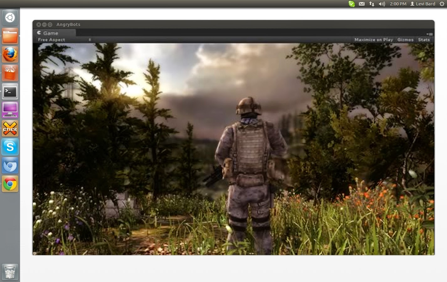Click the AngryBots window title text

click(x=68, y=24)
